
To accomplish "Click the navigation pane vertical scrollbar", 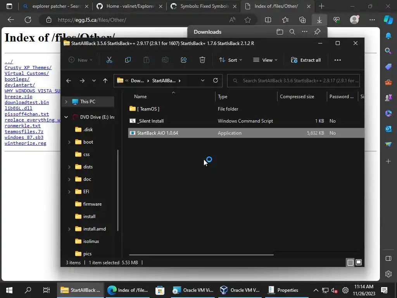I will pos(118,190).
